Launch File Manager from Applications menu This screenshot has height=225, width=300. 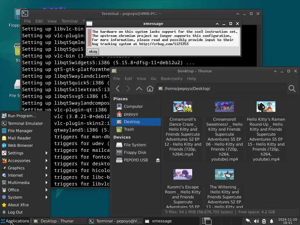[25, 131]
